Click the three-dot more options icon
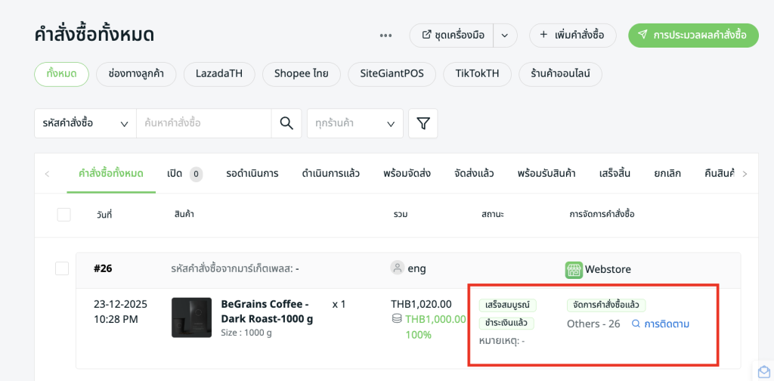The image size is (774, 381). pyautogui.click(x=385, y=36)
